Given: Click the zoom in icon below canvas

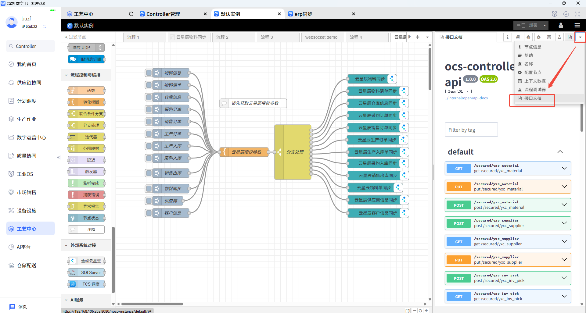Looking at the screenshot, I should [x=426, y=311].
